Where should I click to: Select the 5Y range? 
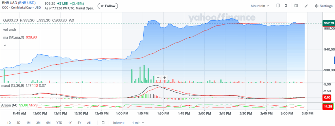(x=79, y=123)
